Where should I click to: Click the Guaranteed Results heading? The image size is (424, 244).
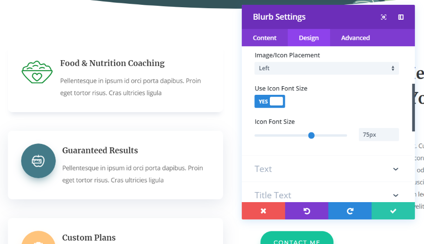tap(100, 151)
